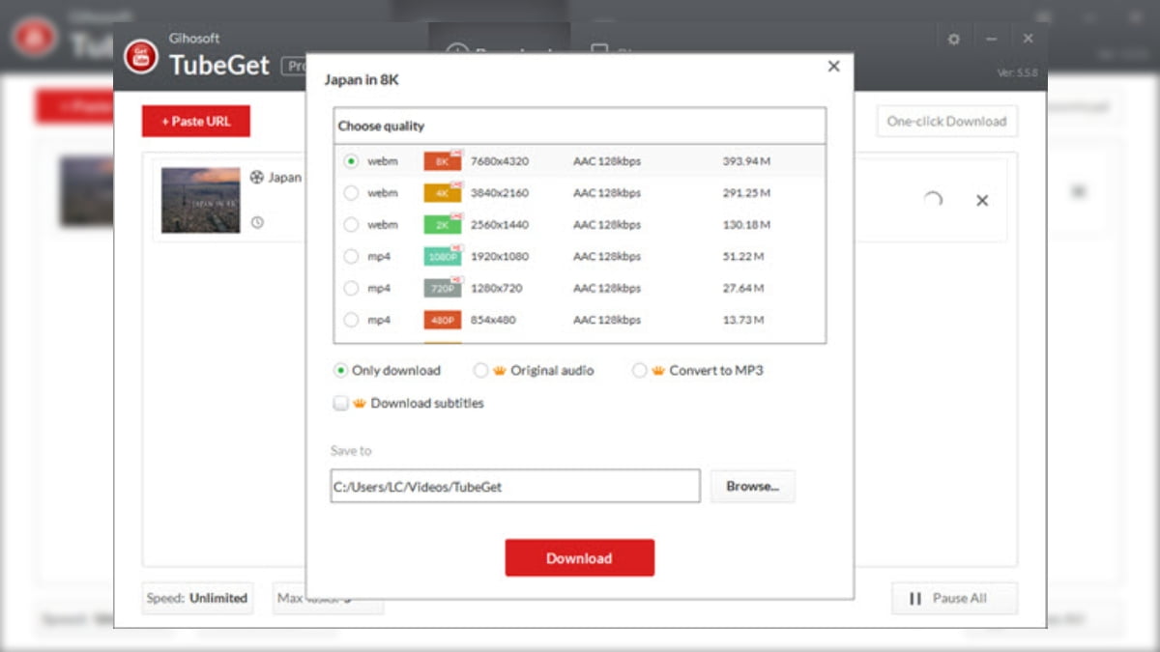Remove the Japan video task with X icon
The width and height of the screenshot is (1160, 652).
coord(981,201)
